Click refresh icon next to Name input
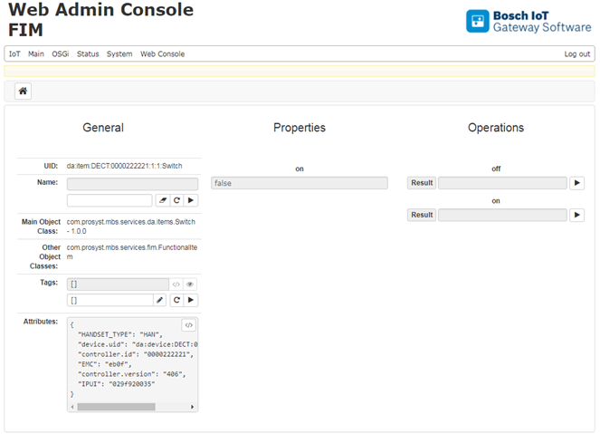This screenshot has width=600, height=434. coord(177,200)
